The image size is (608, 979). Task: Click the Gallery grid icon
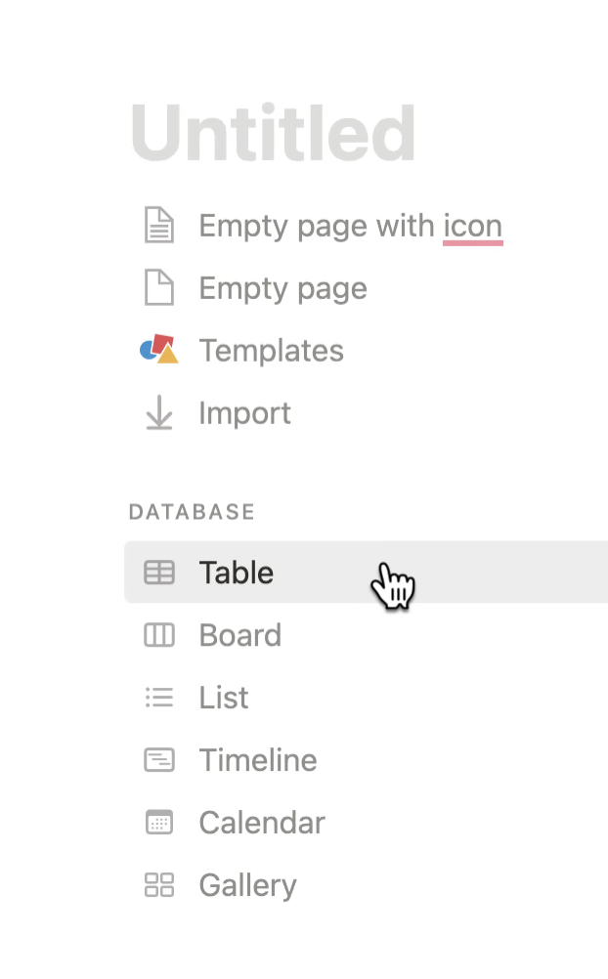coord(158,885)
